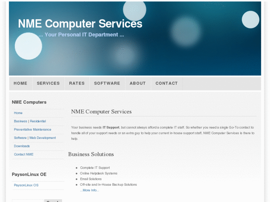Click the Home sidebar link
Viewport: 270px width, 202px height.
pyautogui.click(x=18, y=113)
